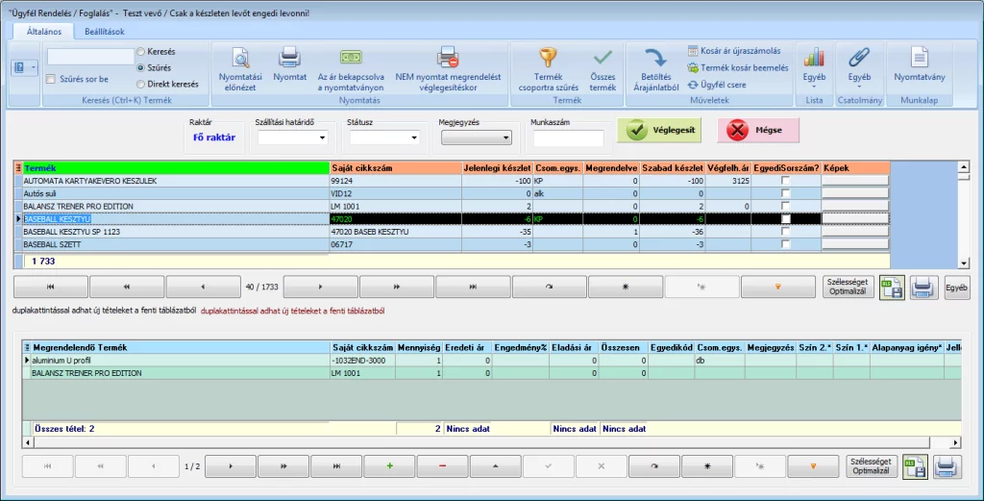Export order items table to XLS
Viewport: 984px width, 501px height.
tap(915, 466)
